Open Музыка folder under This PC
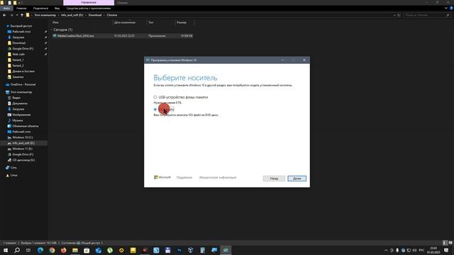 click(17, 120)
